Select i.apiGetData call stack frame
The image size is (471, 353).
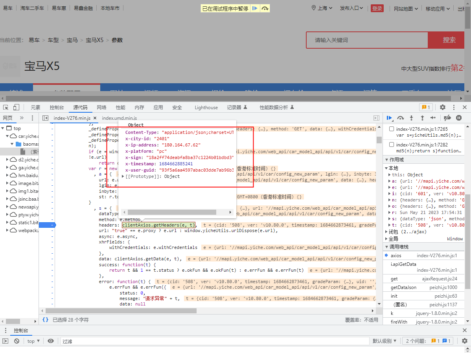pos(424,267)
